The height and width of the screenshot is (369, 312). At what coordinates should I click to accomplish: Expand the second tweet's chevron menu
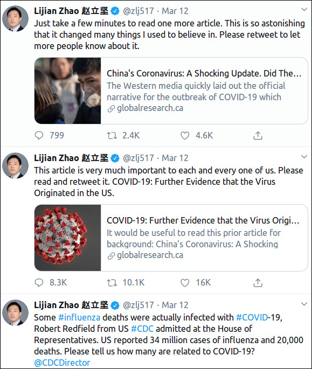pyautogui.click(x=304, y=157)
